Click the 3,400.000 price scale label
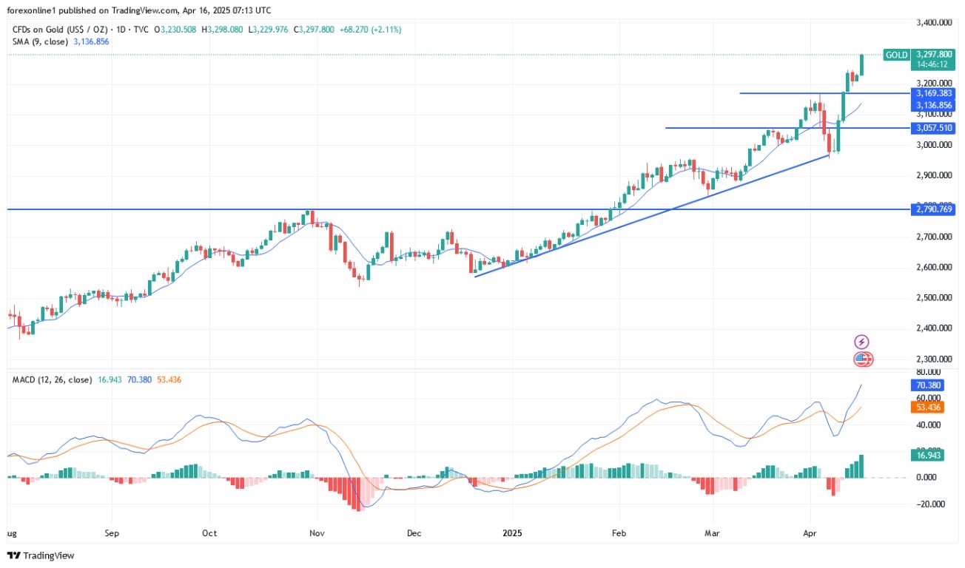The image size is (965, 568). click(933, 23)
